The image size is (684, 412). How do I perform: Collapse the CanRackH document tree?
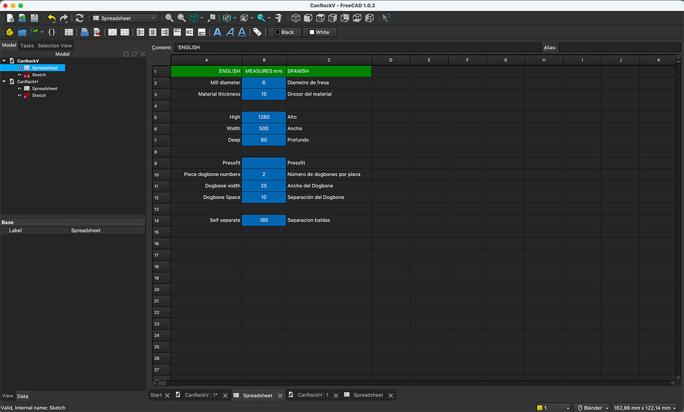click(x=4, y=81)
